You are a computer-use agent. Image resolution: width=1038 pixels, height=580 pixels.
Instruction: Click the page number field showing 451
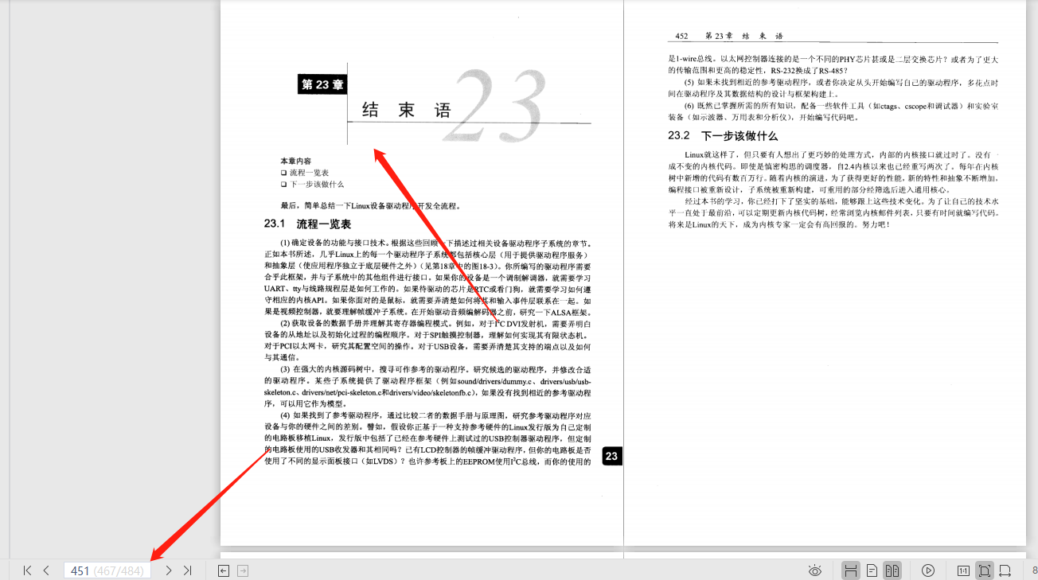(x=107, y=570)
